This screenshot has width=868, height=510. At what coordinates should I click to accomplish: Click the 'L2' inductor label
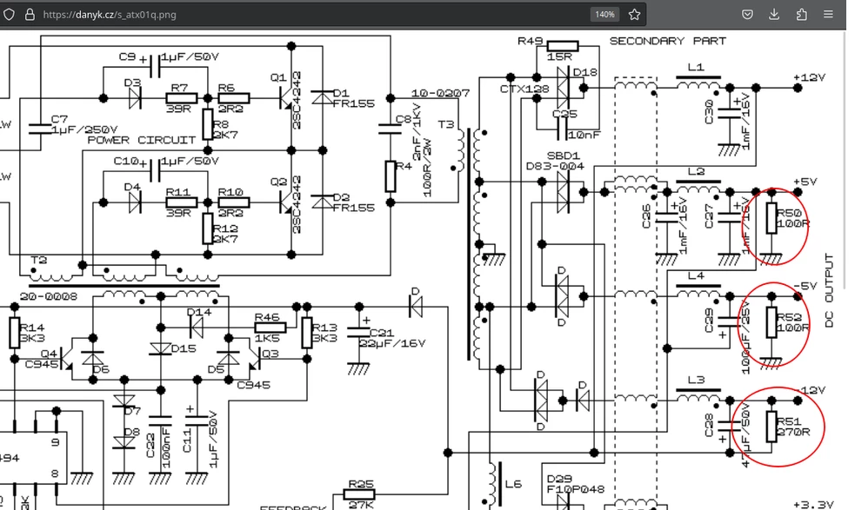tap(696, 171)
